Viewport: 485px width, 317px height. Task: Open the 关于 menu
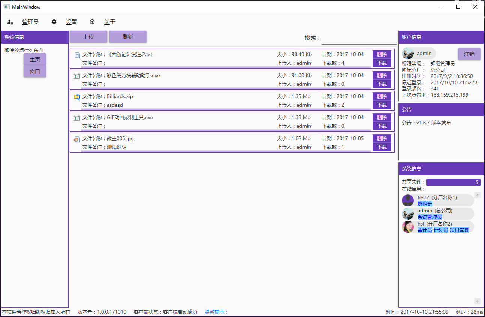point(110,22)
